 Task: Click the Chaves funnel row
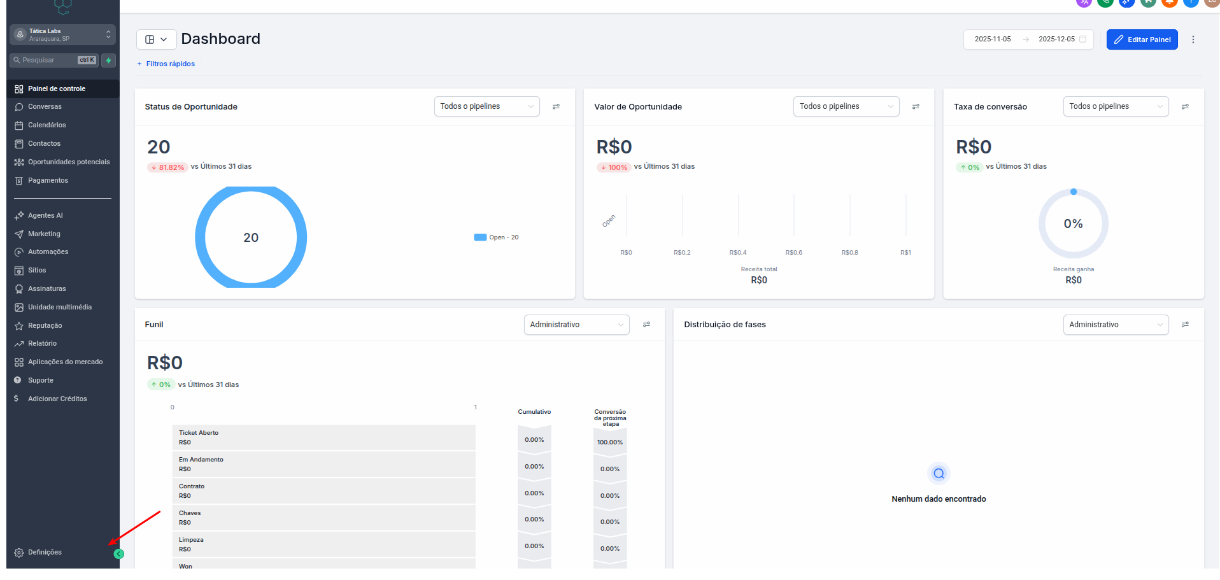coord(323,518)
